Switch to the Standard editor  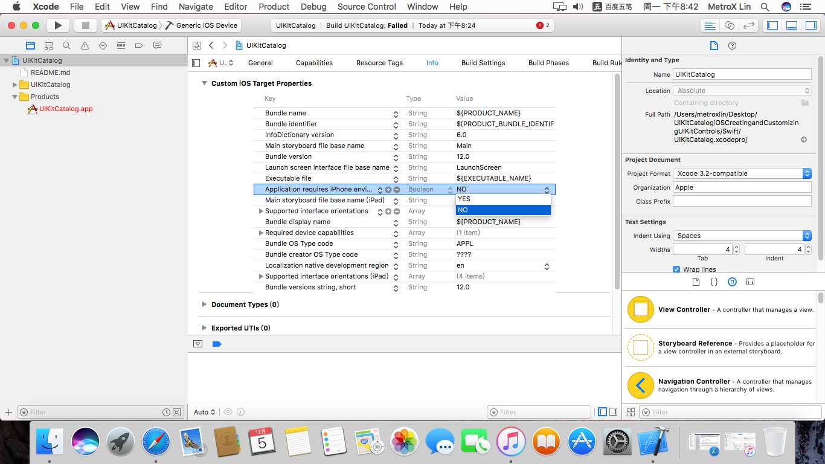coord(710,25)
